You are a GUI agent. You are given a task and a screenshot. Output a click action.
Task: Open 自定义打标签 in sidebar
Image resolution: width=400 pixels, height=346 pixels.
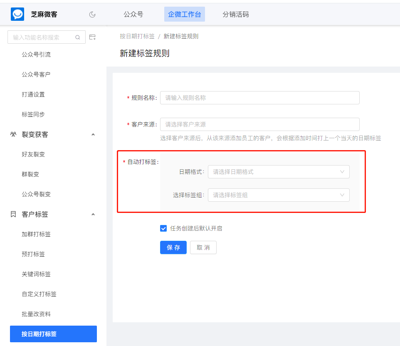[39, 294]
